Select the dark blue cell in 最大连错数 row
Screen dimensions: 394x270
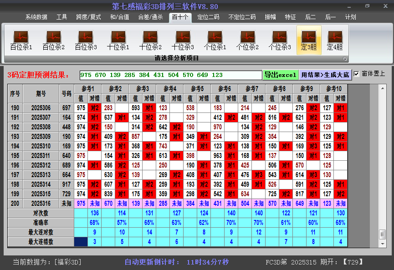pyautogui.click(x=81, y=242)
